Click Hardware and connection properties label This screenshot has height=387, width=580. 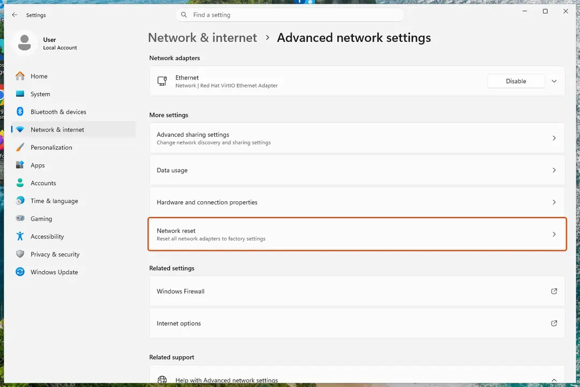pyautogui.click(x=207, y=202)
